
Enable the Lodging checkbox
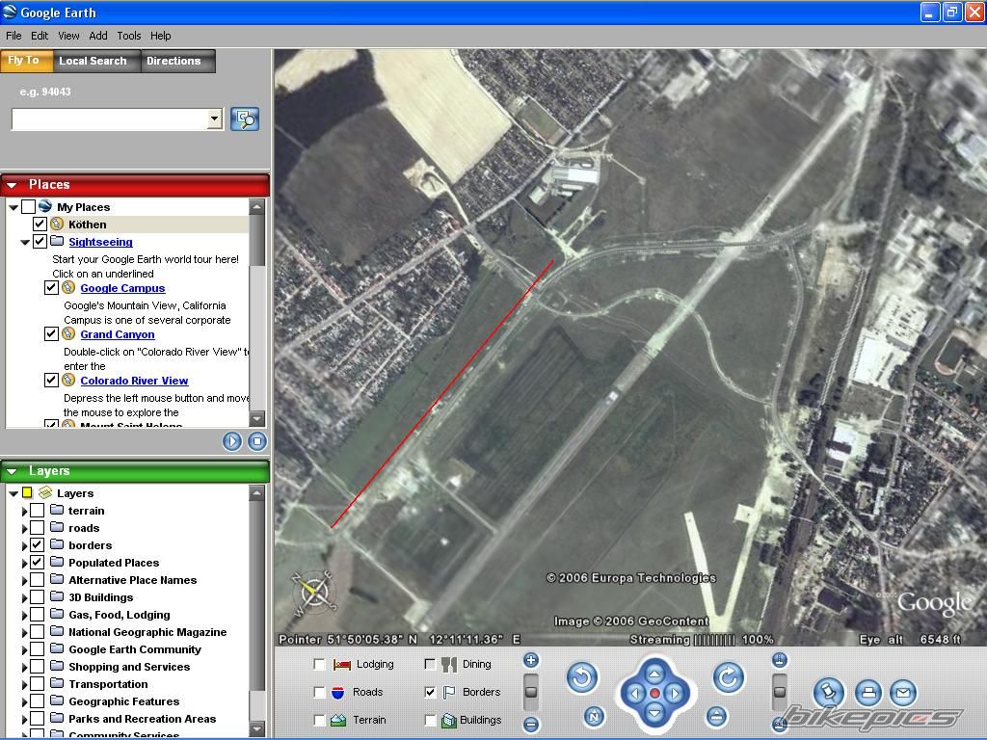319,664
